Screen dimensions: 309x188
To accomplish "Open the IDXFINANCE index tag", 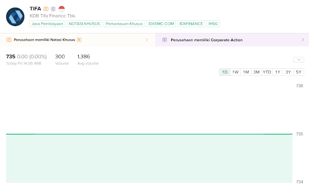I will 191,24.
